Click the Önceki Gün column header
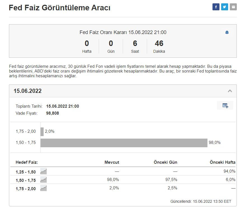Image resolution: width=241 pixels, height=210 pixels. [x=165, y=162]
